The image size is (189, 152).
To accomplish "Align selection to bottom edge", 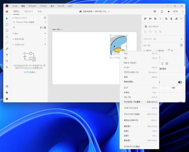I will (155, 19).
